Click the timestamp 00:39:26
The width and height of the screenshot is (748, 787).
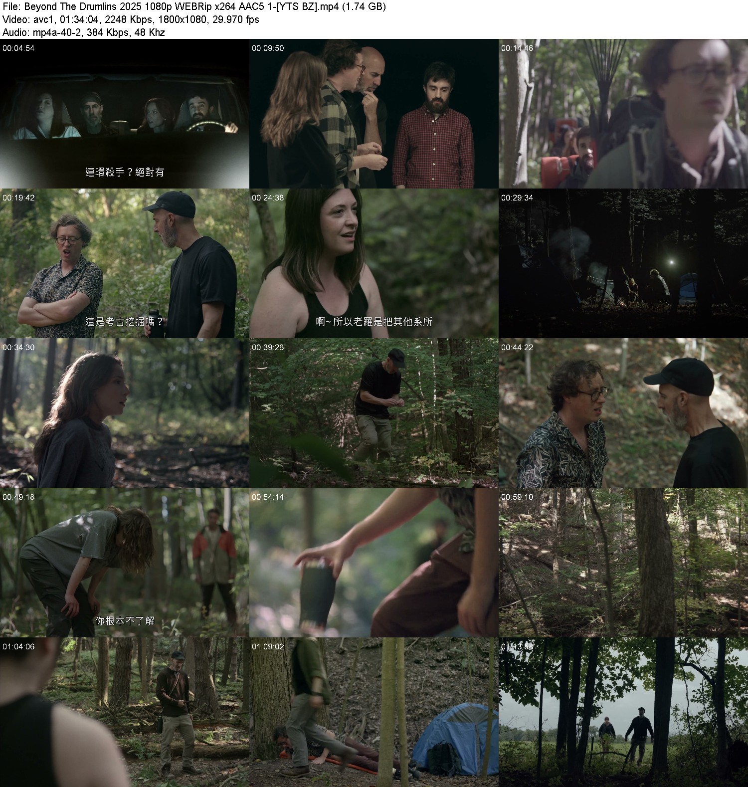[268, 348]
